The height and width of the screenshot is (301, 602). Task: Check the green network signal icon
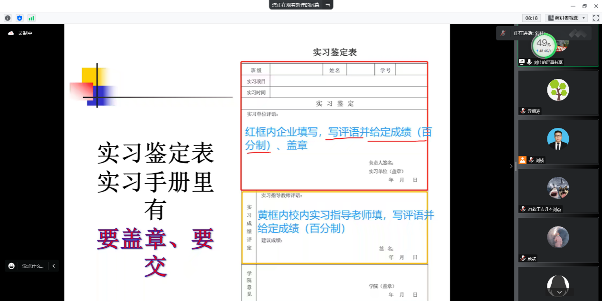[x=31, y=18]
